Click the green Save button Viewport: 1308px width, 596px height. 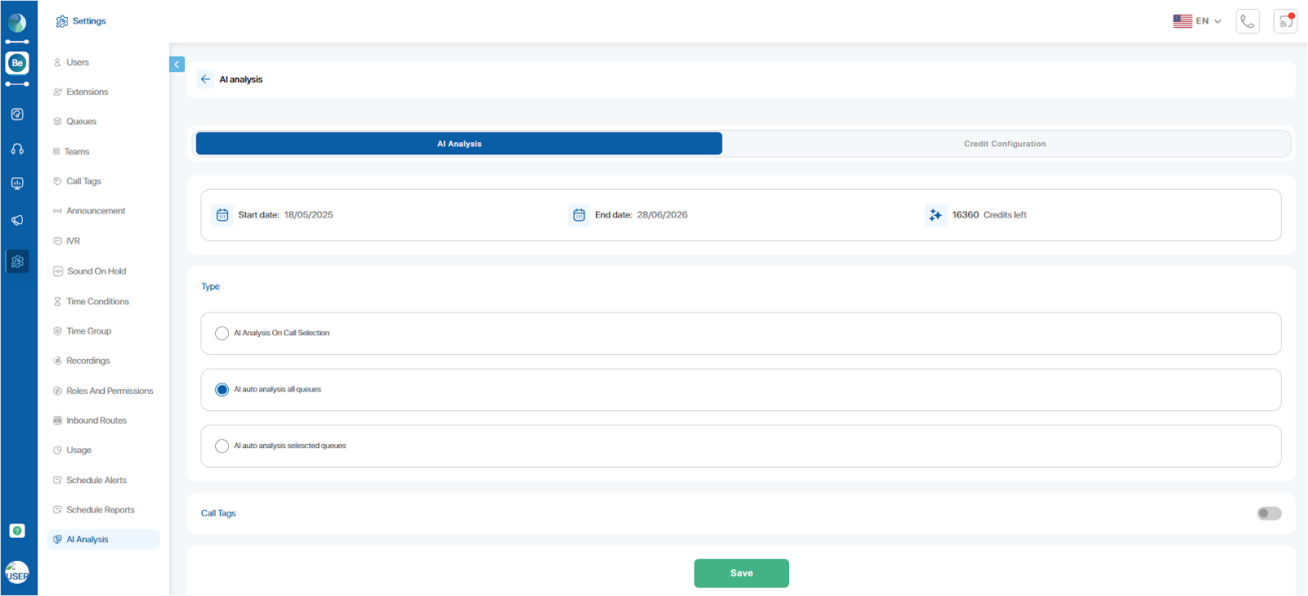click(x=741, y=573)
